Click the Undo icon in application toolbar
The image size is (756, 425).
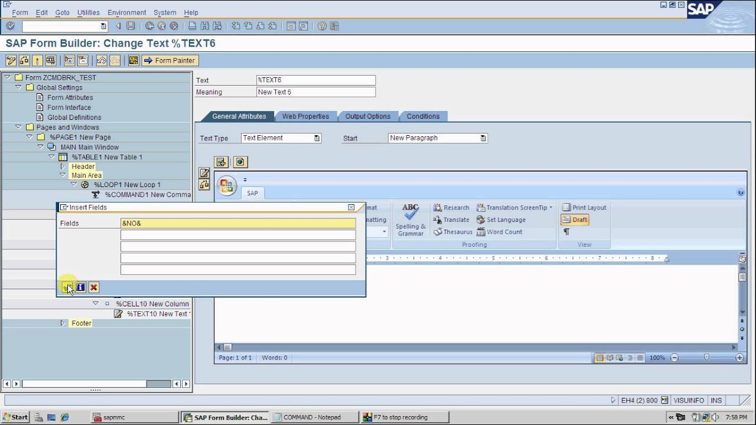coord(102,60)
